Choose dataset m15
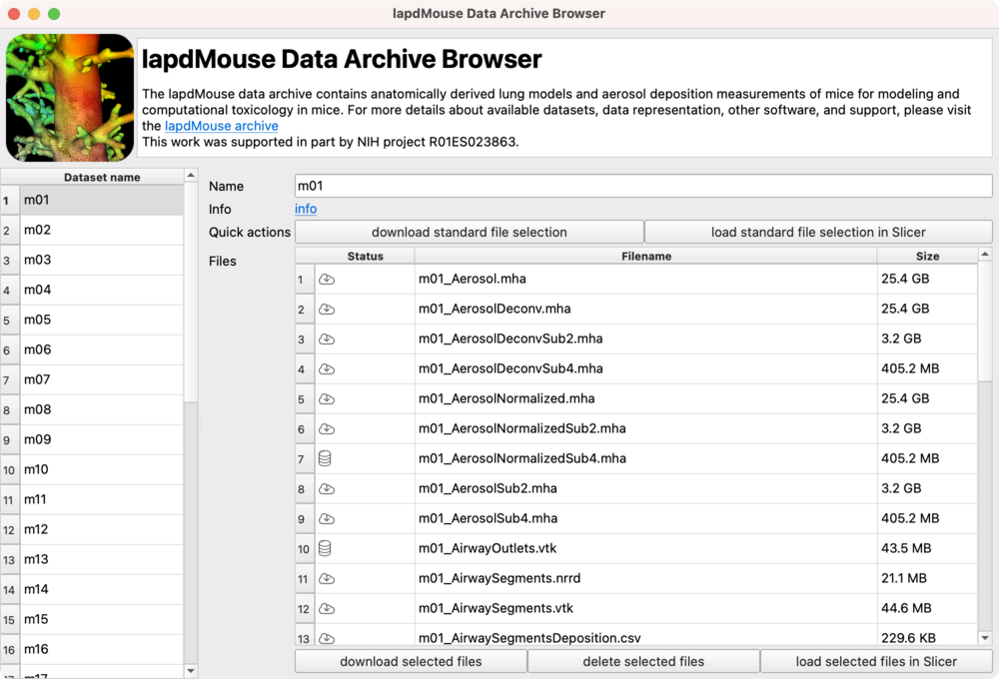Screen dimensions: 999x679 click(x=102, y=619)
